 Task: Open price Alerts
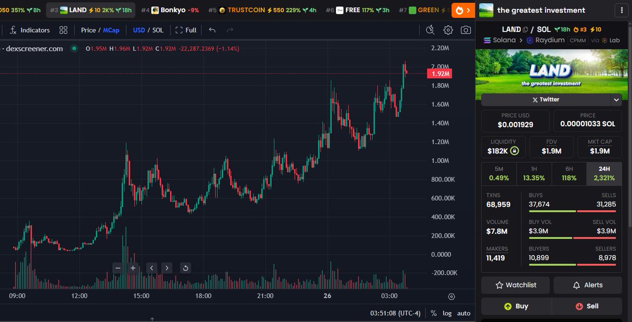point(588,285)
